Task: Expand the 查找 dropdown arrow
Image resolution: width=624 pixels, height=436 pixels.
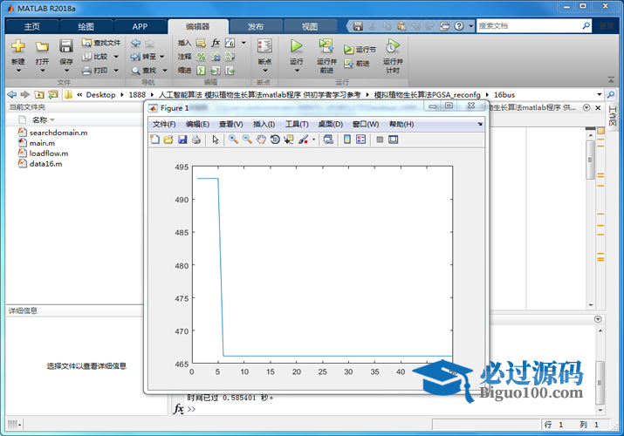Action: pos(165,71)
